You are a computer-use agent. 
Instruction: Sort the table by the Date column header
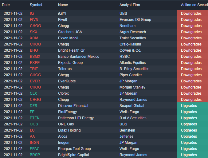[6, 5]
